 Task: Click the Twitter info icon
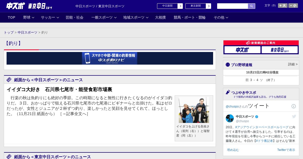tap(294, 106)
